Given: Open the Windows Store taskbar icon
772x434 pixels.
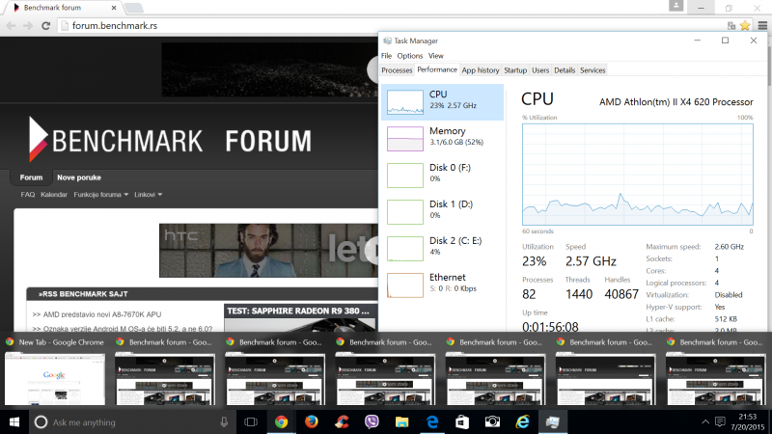Looking at the screenshot, I should 462,422.
